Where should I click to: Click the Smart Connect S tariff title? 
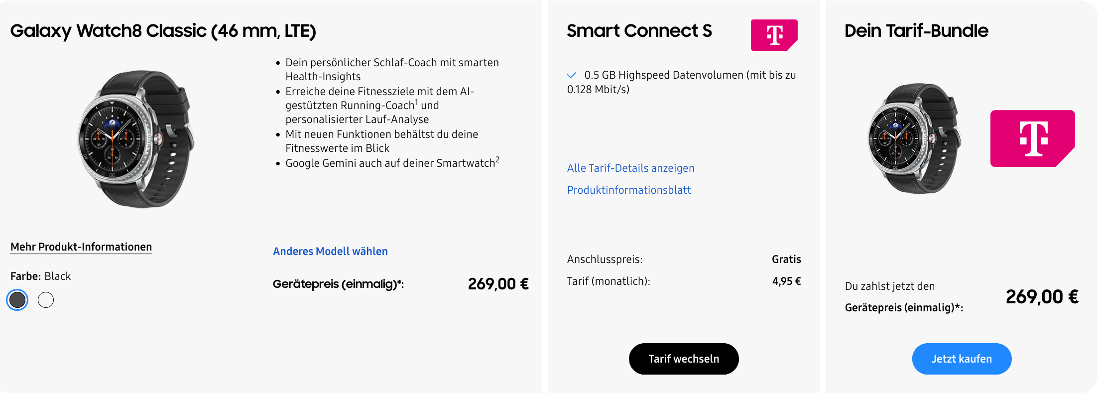click(x=639, y=31)
